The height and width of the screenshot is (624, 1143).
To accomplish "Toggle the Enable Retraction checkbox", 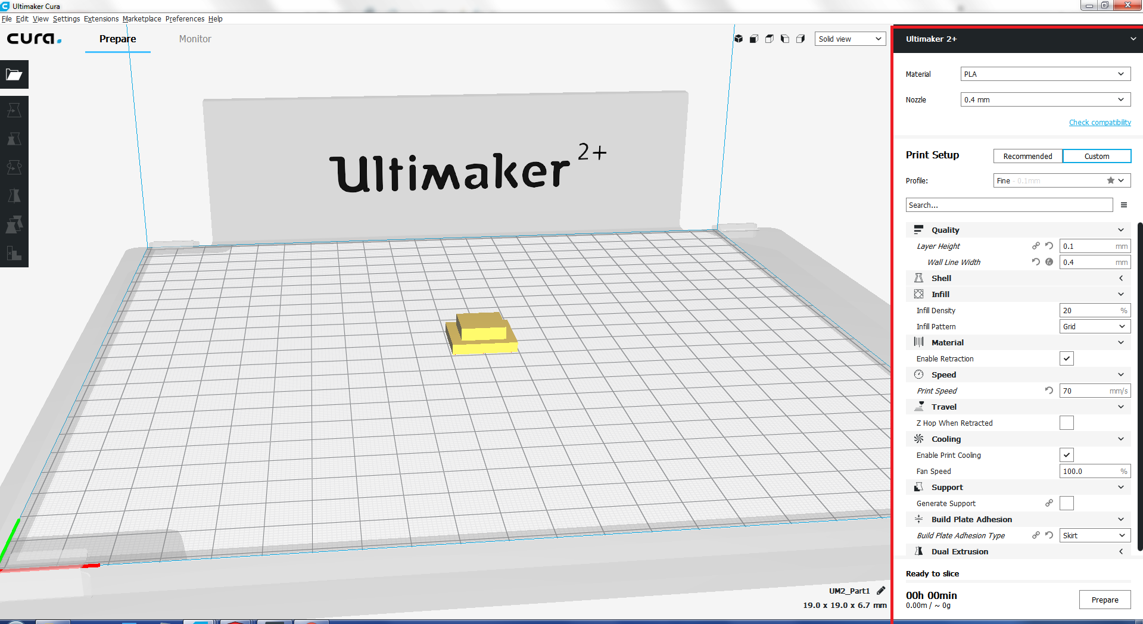I will (1067, 358).
